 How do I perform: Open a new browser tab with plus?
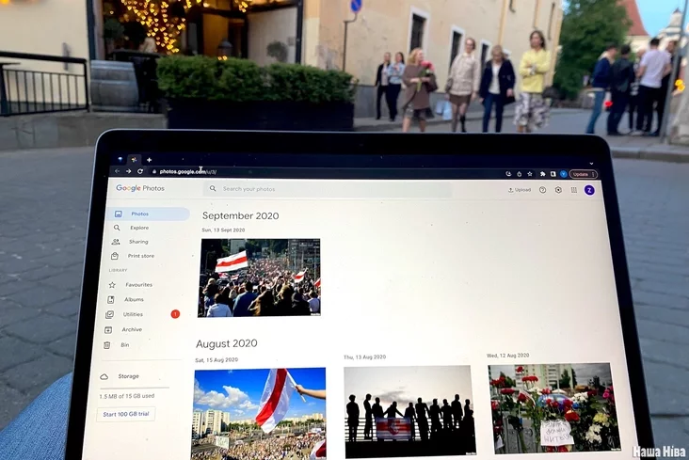tap(149, 160)
